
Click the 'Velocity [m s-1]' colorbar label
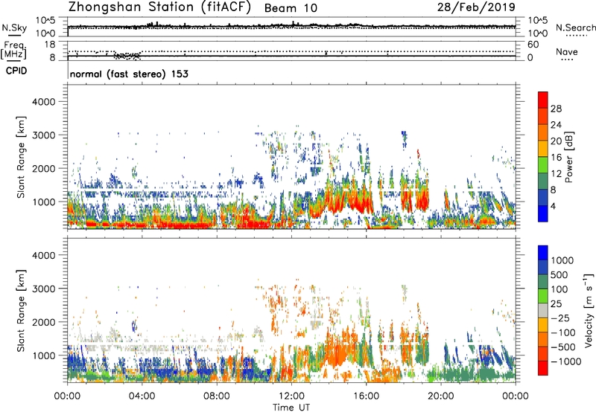(x=589, y=310)
